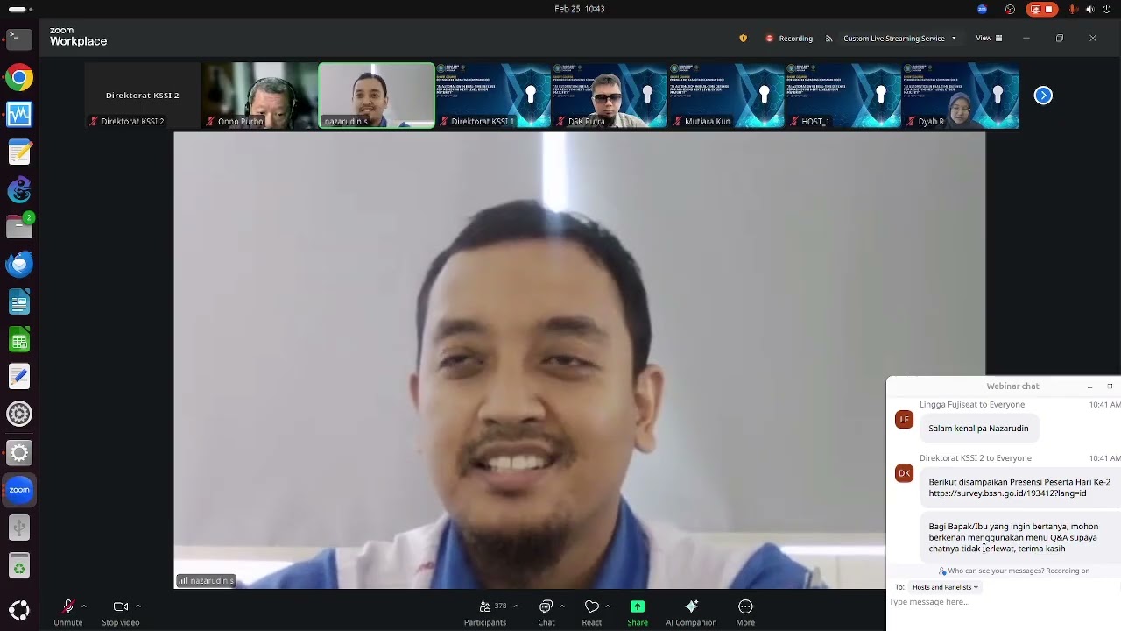Click 'Who can see your messages?' link
The height and width of the screenshot is (631, 1121).
(995, 571)
